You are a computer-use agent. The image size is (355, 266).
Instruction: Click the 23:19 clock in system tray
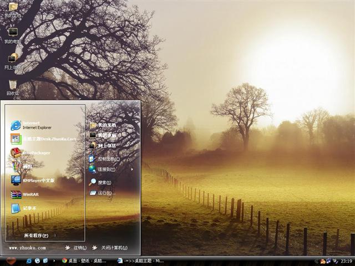point(346,260)
